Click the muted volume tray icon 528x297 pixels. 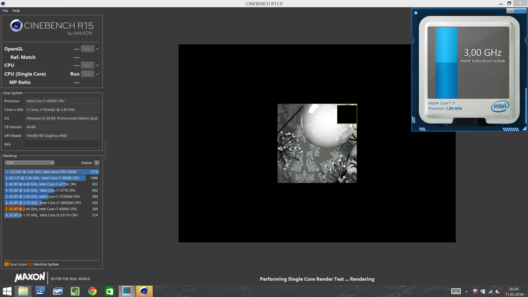[497, 291]
